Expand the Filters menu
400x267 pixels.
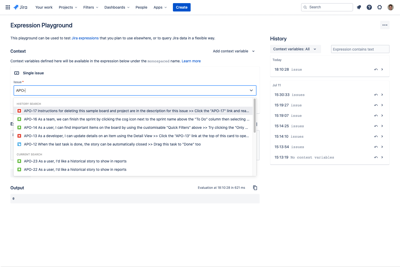point(91,7)
